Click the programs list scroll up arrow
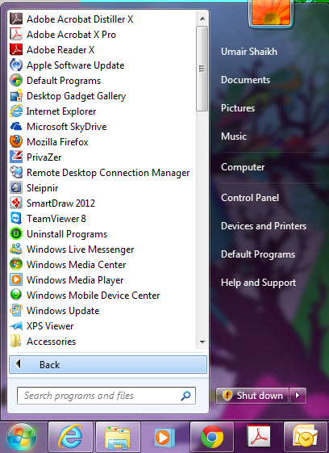Screen dimensions: 329x453 click(x=202, y=19)
